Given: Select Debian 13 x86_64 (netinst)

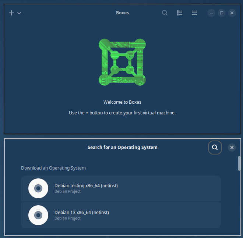Looking at the screenshot, I should pos(121,215).
